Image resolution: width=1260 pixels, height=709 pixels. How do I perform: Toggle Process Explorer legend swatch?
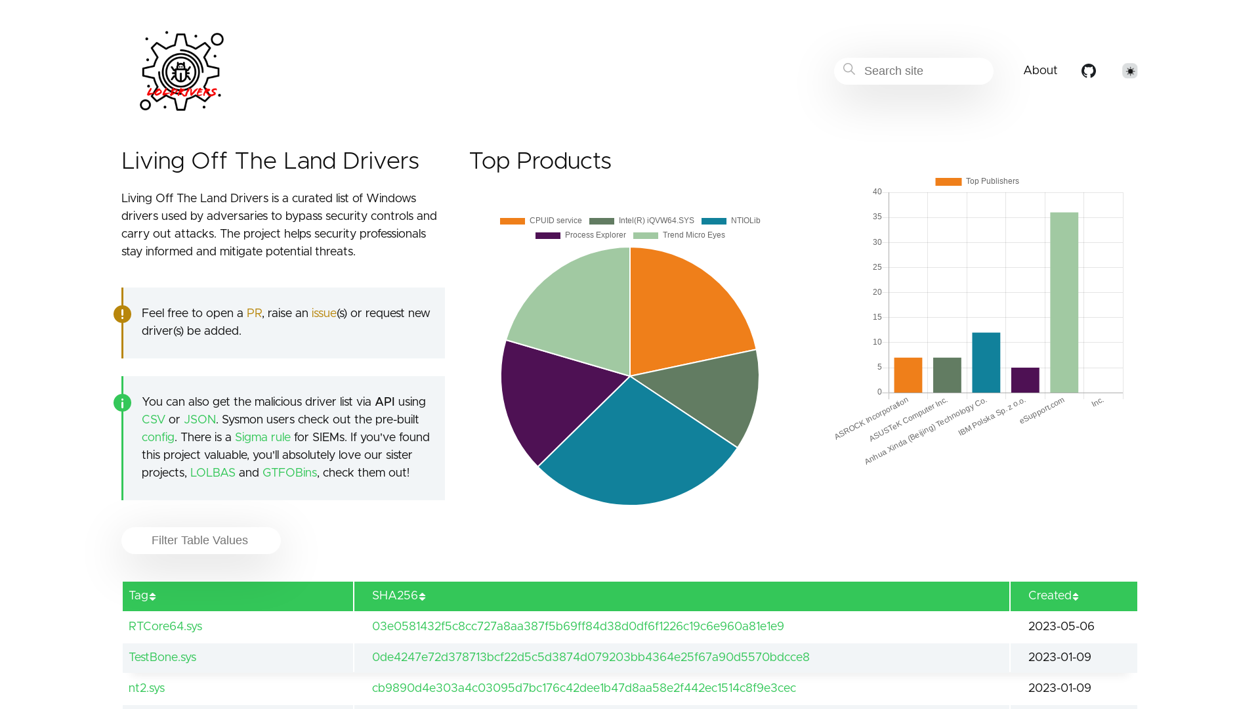coord(548,236)
